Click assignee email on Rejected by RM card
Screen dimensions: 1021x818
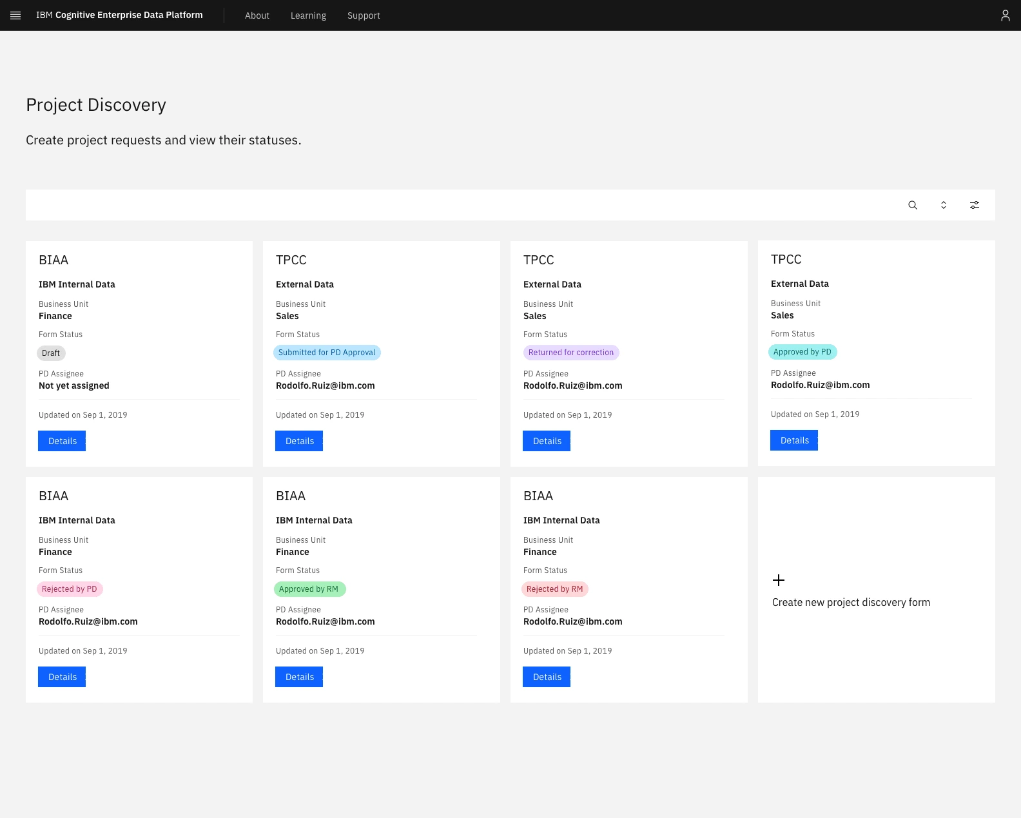pos(572,621)
